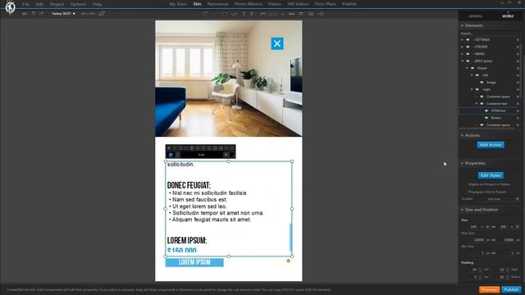Viewport: 525px width, 295px height.
Task: Toggle visibility of STICKER element
Action: [468, 47]
